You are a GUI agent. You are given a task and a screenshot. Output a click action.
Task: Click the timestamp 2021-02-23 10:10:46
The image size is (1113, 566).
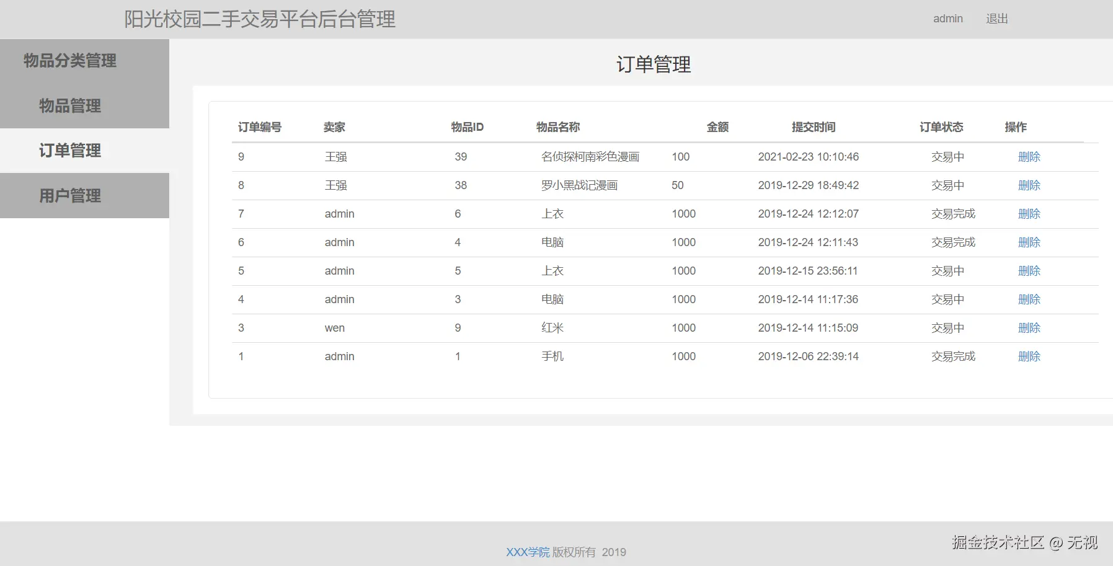pyautogui.click(x=809, y=157)
